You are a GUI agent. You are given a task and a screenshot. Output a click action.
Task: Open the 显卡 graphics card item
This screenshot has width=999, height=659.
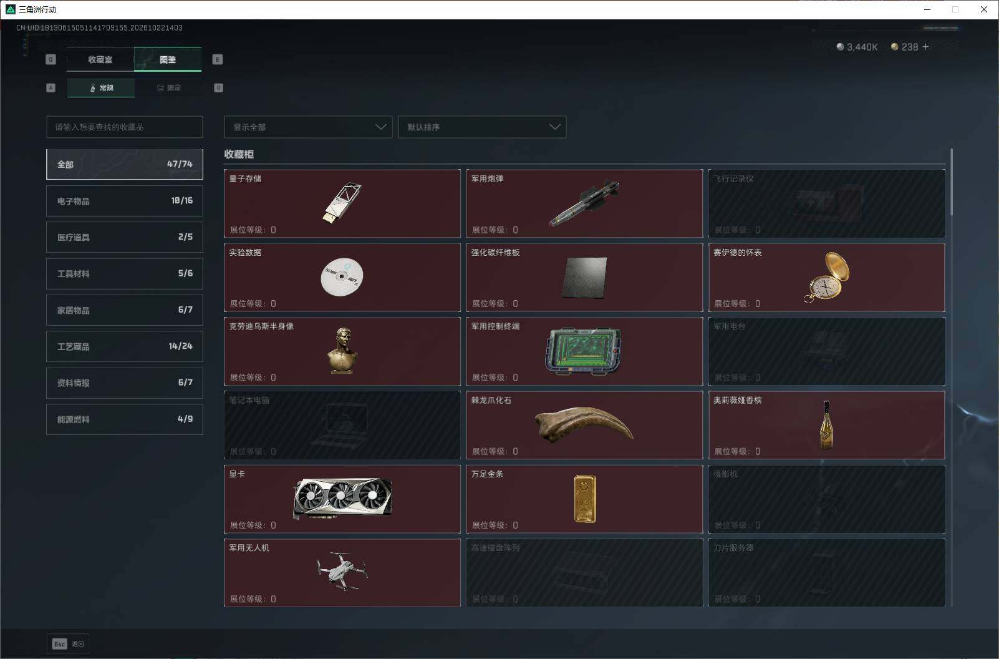coord(342,499)
